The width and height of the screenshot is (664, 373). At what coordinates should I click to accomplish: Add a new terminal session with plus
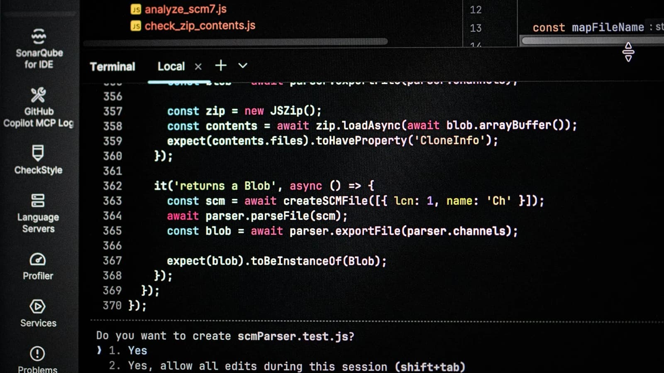[x=221, y=65]
